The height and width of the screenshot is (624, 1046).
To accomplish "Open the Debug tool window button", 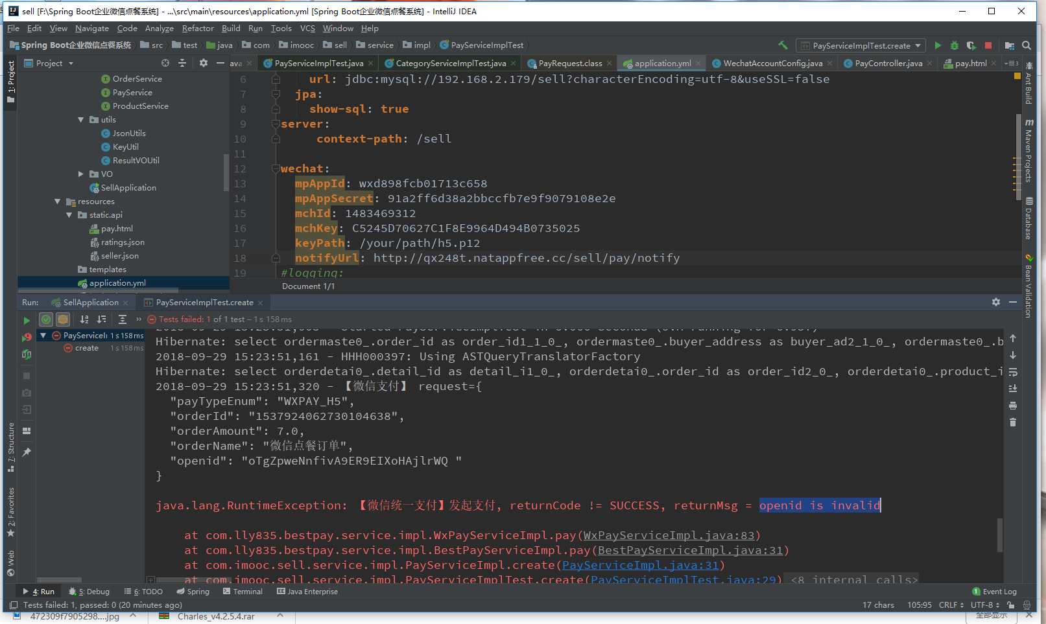I will 89,592.
